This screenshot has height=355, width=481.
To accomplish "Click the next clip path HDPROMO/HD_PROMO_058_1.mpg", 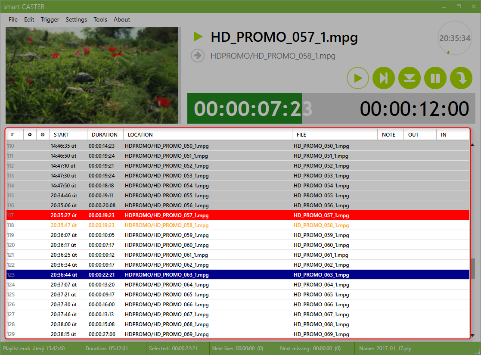I will tap(273, 56).
